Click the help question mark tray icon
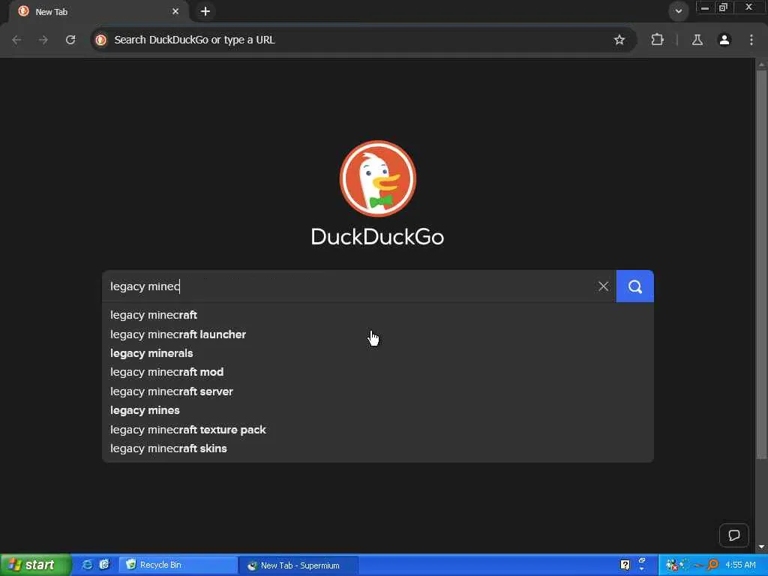The image size is (768, 576). click(625, 565)
